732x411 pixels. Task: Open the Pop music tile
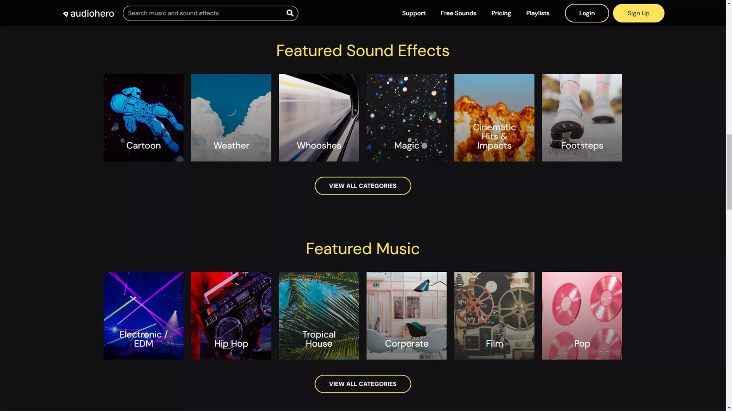[x=582, y=315]
